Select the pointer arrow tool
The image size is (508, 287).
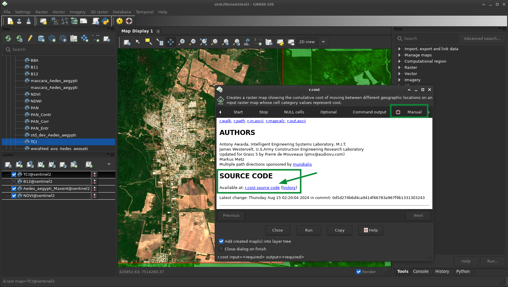[138, 42]
